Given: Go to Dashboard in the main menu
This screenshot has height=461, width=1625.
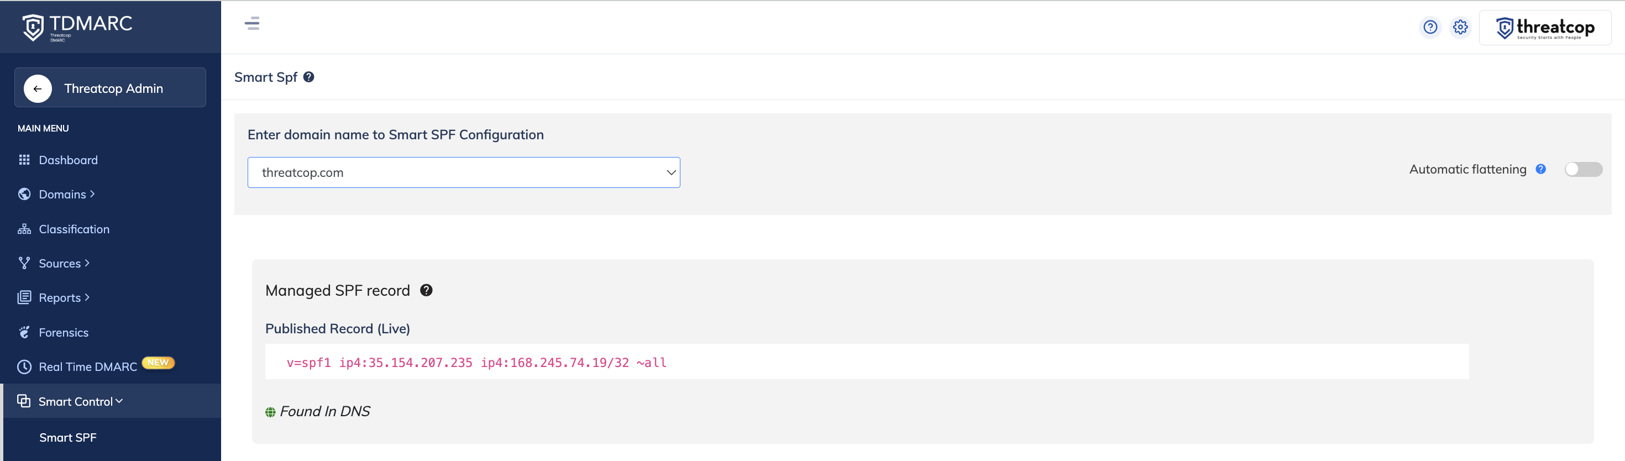Looking at the screenshot, I should click(x=68, y=160).
